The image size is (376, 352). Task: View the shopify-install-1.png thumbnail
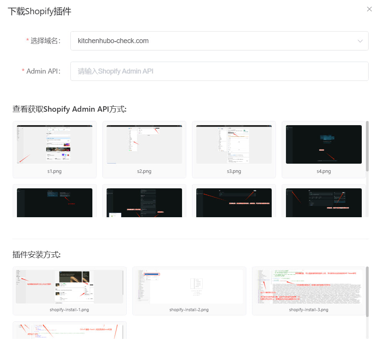69,287
